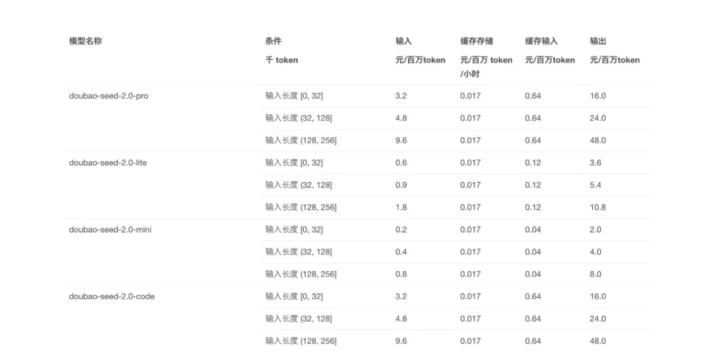Select mini output price 8.0
The height and width of the screenshot is (359, 715).
click(x=595, y=274)
